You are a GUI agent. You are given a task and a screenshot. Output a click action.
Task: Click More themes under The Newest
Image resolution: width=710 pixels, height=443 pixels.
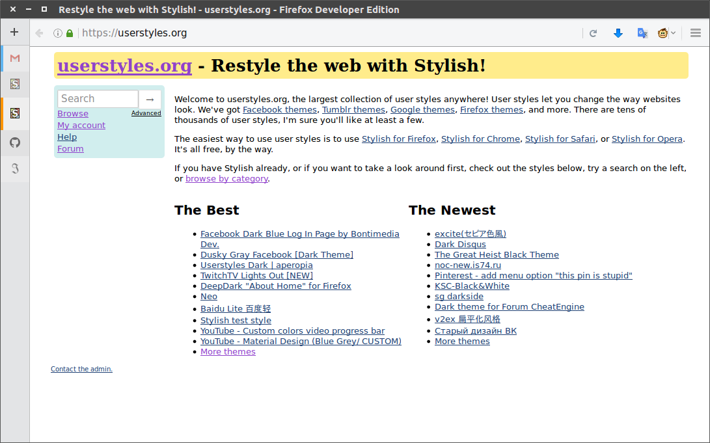tap(462, 341)
